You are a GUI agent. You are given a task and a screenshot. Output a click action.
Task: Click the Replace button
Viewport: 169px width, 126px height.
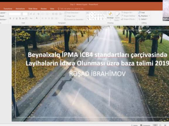tap(144, 16)
